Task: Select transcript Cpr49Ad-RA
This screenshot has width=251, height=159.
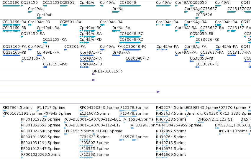Action: point(111,22)
